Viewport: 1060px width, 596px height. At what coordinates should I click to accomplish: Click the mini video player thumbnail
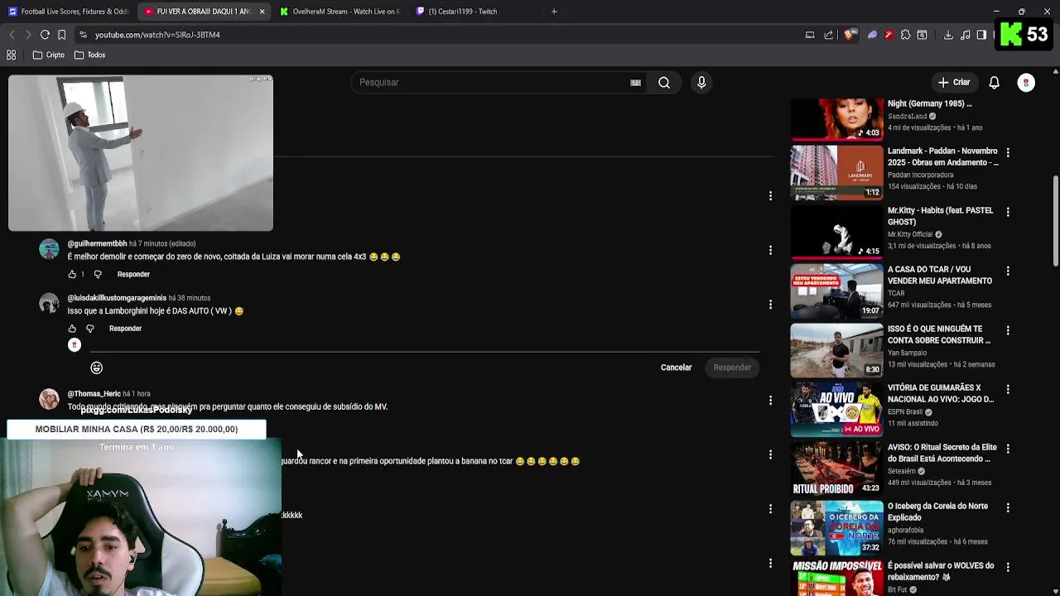pos(141,153)
